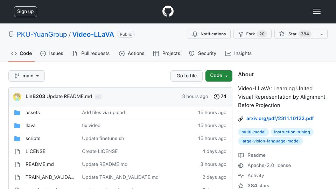This screenshot has width=336, height=189.
Task: Open the 'Create LICENSE' commit message
Action: (100, 151)
